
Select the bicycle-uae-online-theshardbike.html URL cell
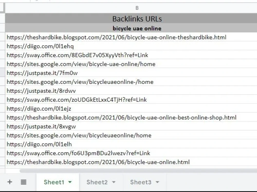click(131, 37)
